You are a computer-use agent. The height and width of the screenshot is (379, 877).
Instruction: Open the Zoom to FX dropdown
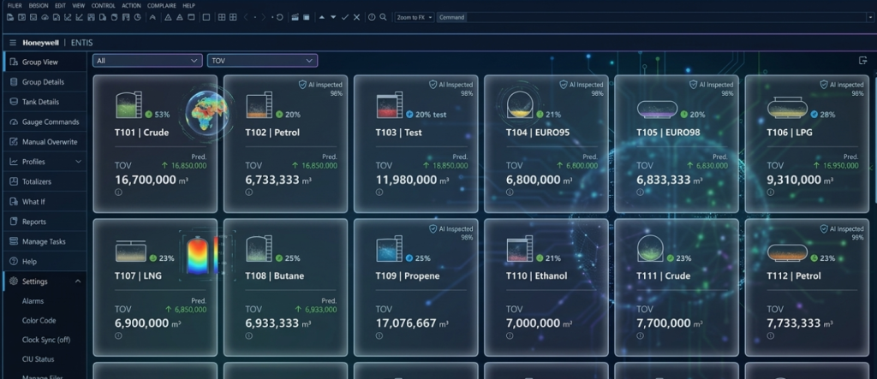415,17
